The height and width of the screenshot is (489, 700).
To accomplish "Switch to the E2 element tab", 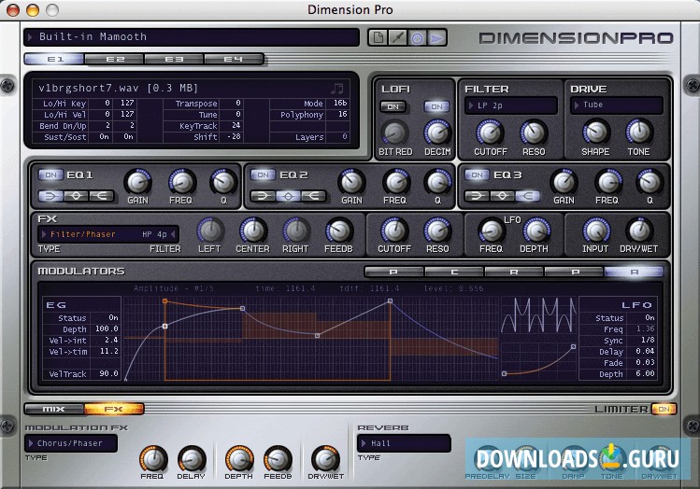I will tap(113, 59).
